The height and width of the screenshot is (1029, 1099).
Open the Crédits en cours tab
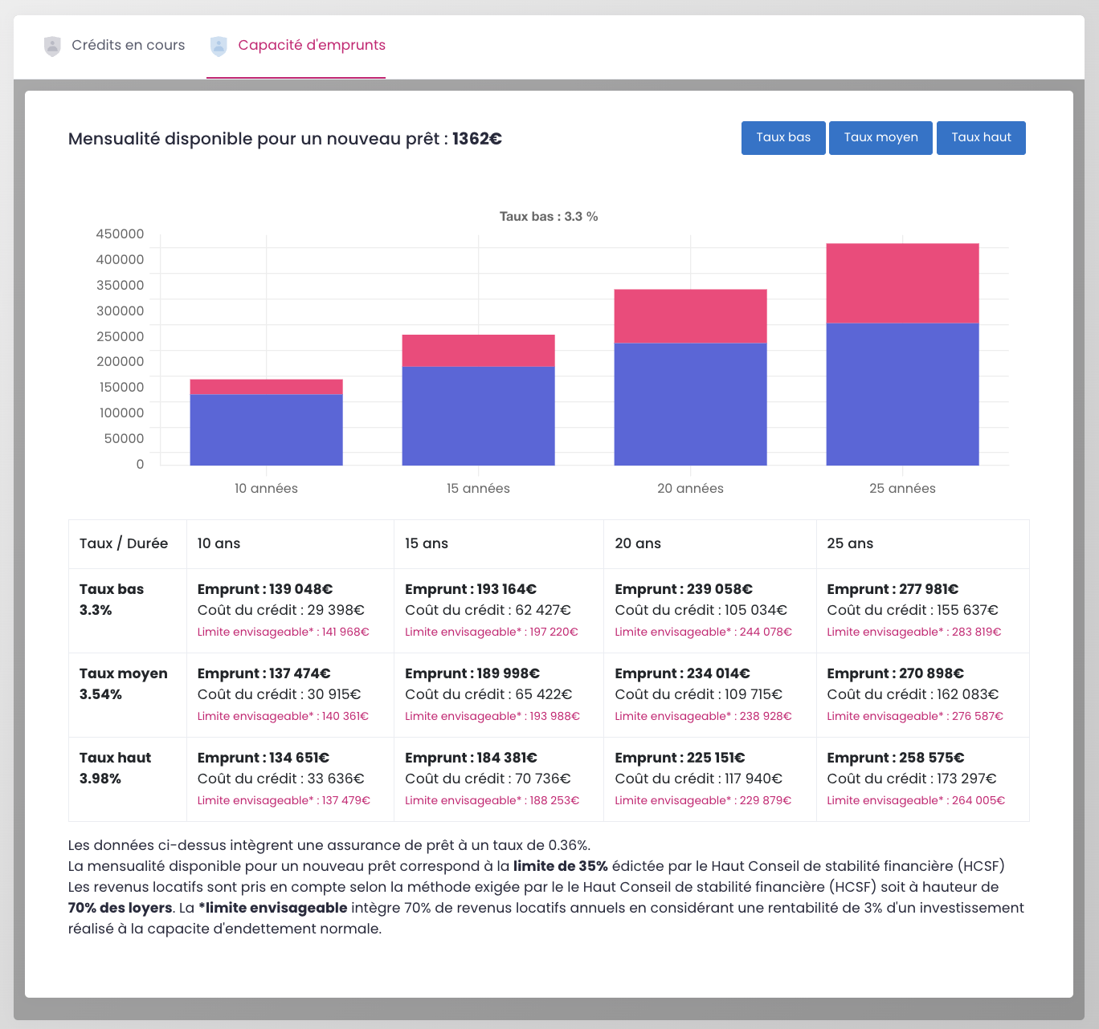tap(128, 46)
